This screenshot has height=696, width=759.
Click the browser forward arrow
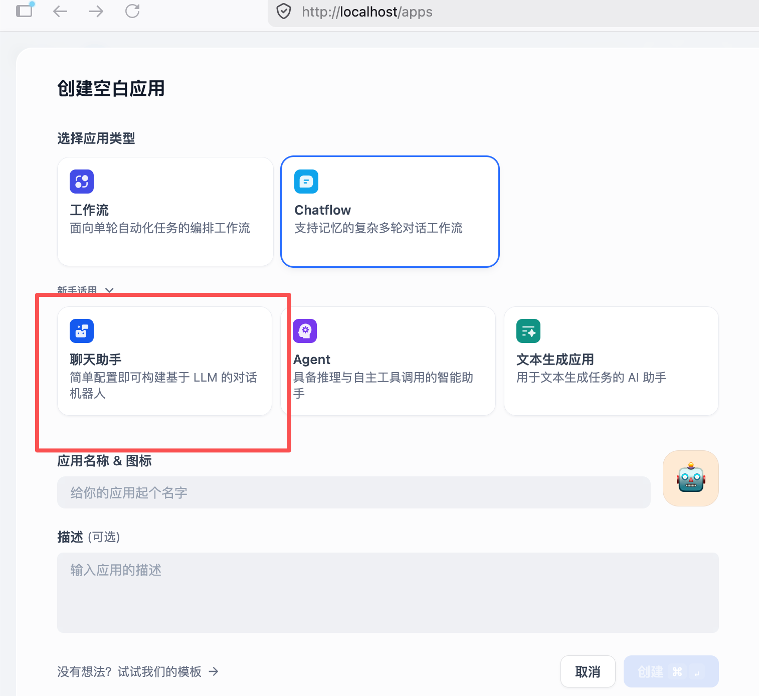tap(96, 12)
